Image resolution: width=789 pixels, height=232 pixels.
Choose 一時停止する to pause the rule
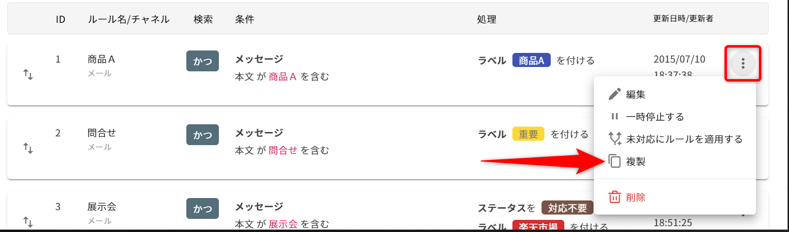(655, 117)
